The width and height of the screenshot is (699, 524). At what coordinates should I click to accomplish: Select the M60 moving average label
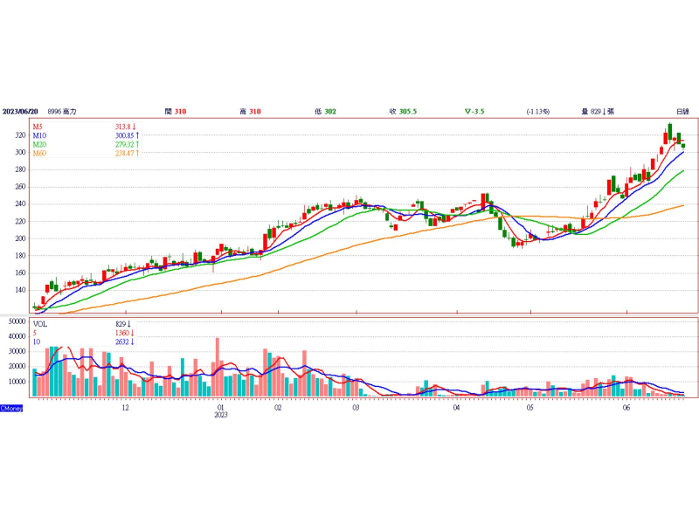point(40,154)
